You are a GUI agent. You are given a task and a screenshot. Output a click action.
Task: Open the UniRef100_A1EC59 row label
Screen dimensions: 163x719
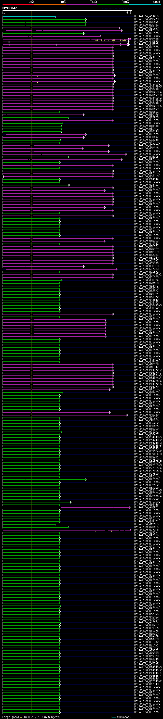146,364
